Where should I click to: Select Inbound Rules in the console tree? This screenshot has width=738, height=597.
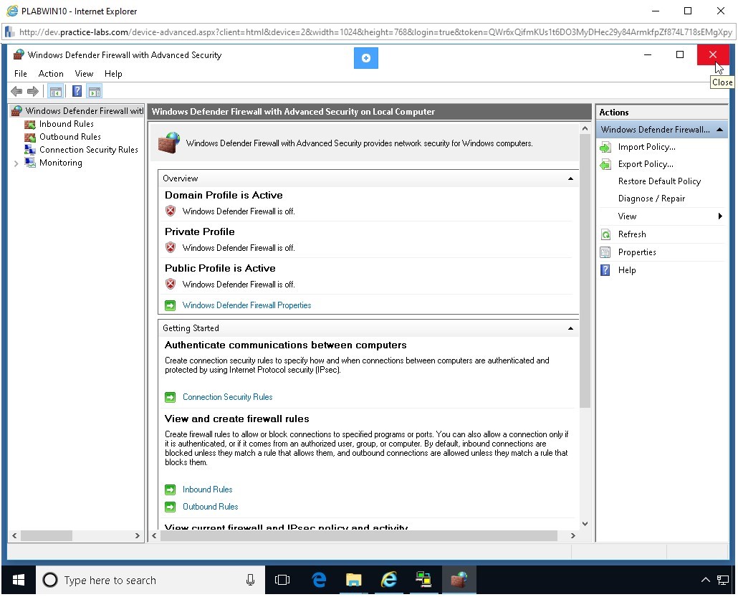coord(66,124)
